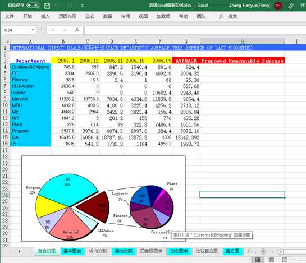Click the New Sheet plus icon
306x263 pixels.
pos(263,251)
